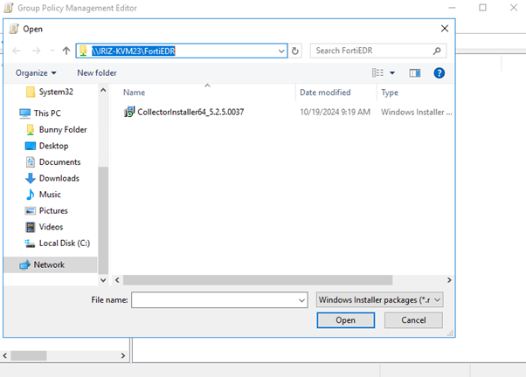The width and height of the screenshot is (526, 377).
Task: Select Network in navigation pane
Action: 49,264
